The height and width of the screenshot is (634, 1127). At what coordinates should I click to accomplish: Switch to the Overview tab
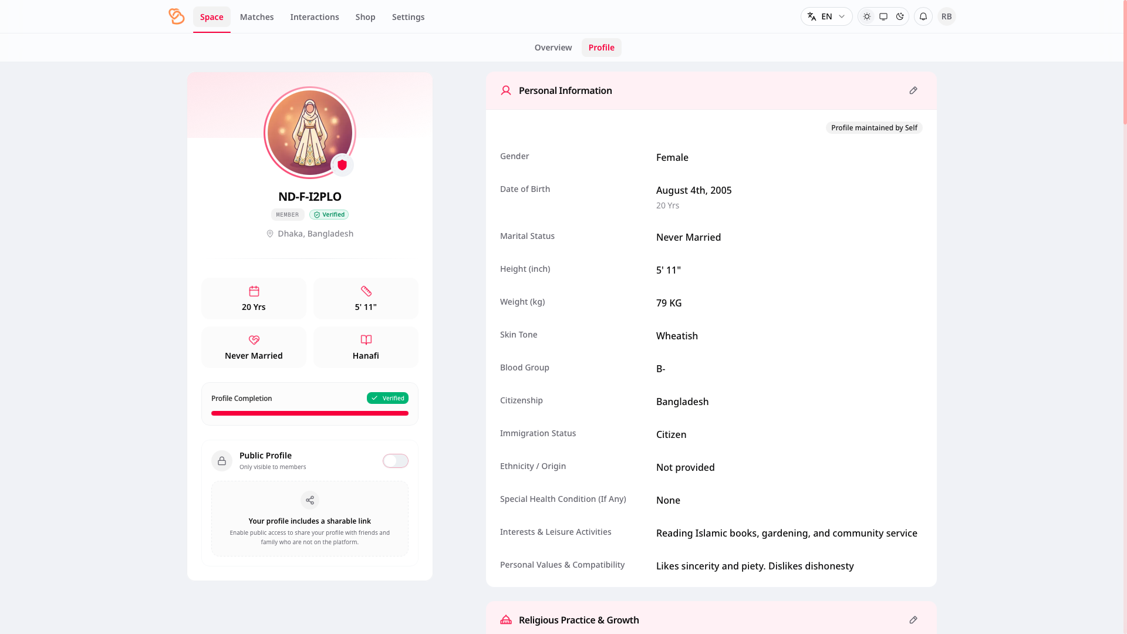(553, 48)
